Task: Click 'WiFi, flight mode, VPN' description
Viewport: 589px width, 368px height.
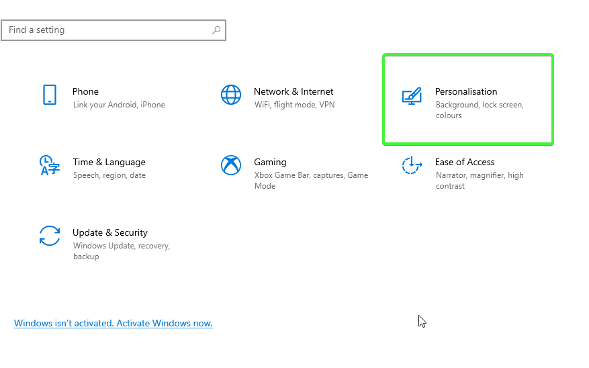Action: click(x=294, y=105)
